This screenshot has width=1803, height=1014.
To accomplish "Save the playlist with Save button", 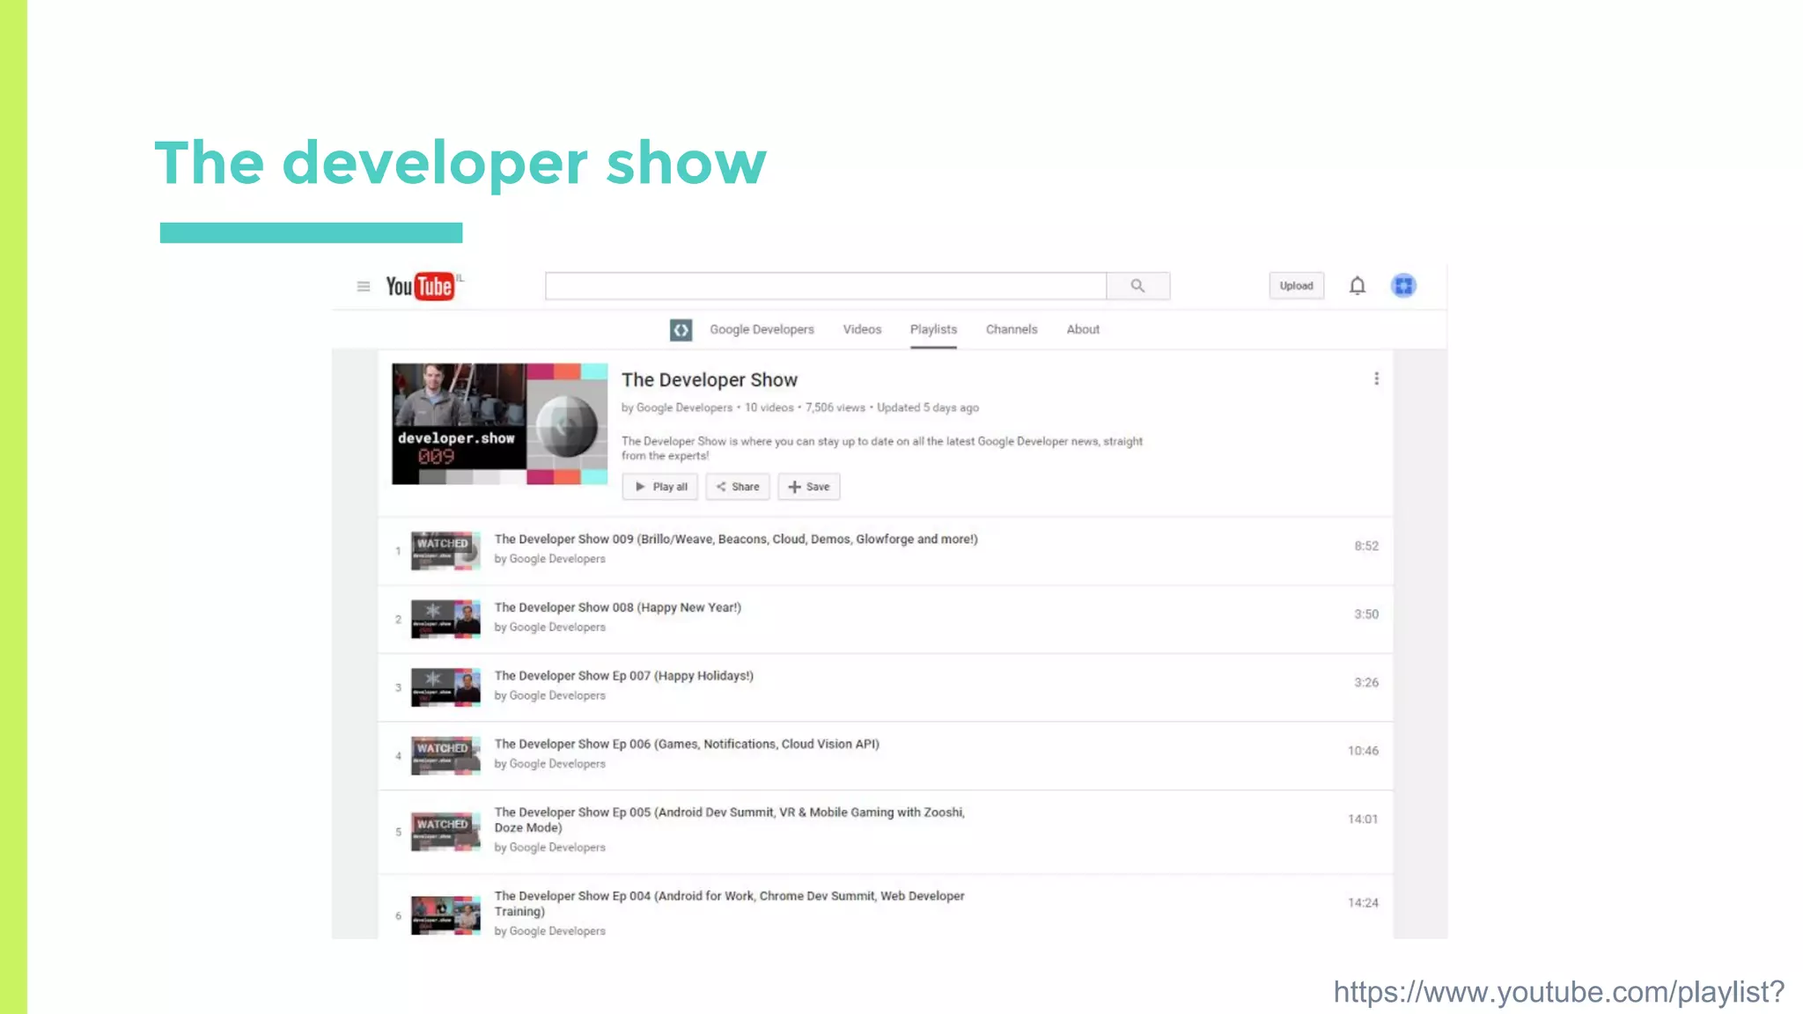I will point(809,487).
